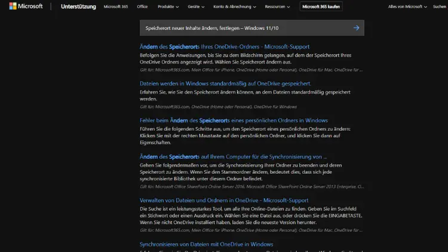The width and height of the screenshot is (448, 252).
Task: Open result Synchronisieren von Dateien mit OneDrive
Action: 206,244
